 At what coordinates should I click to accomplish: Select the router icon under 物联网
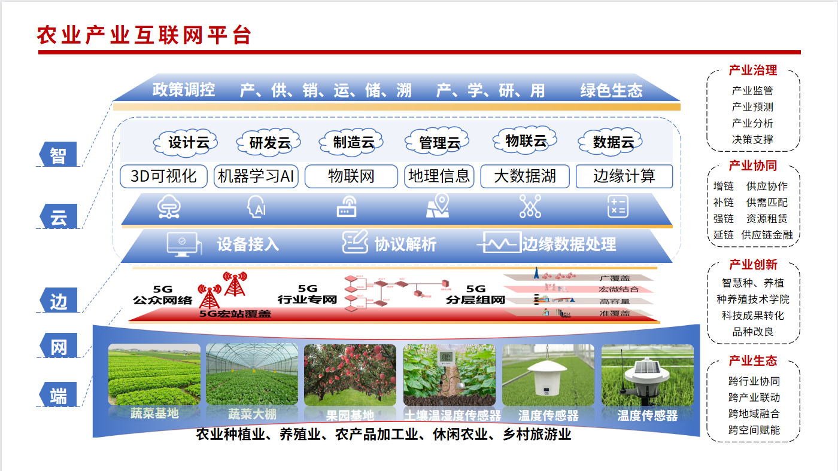click(x=347, y=207)
